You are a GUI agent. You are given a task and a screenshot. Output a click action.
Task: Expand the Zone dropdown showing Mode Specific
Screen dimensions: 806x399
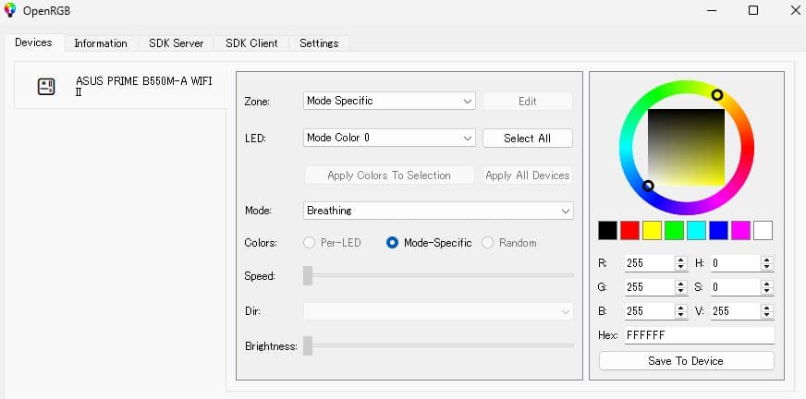(x=389, y=102)
